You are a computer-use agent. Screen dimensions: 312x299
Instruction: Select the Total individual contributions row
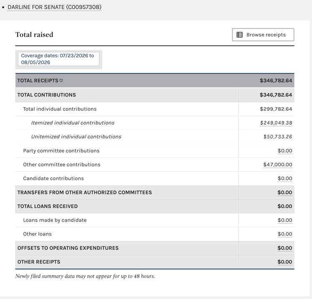155,109
